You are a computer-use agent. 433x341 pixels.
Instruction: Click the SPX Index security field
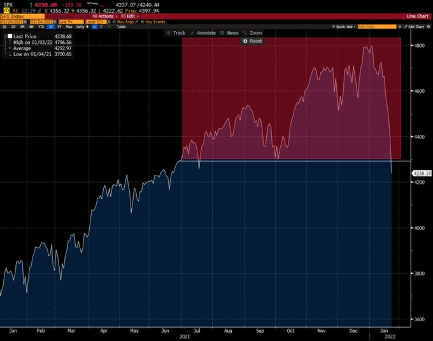[22, 17]
